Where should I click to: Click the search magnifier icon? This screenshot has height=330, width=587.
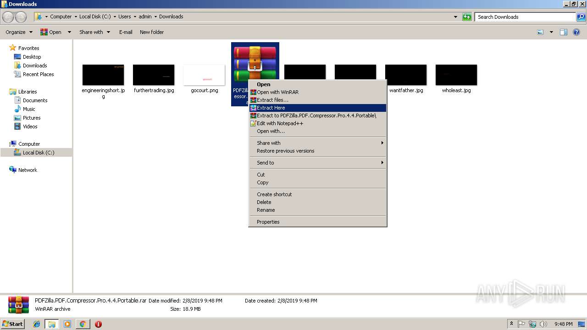[x=581, y=17]
